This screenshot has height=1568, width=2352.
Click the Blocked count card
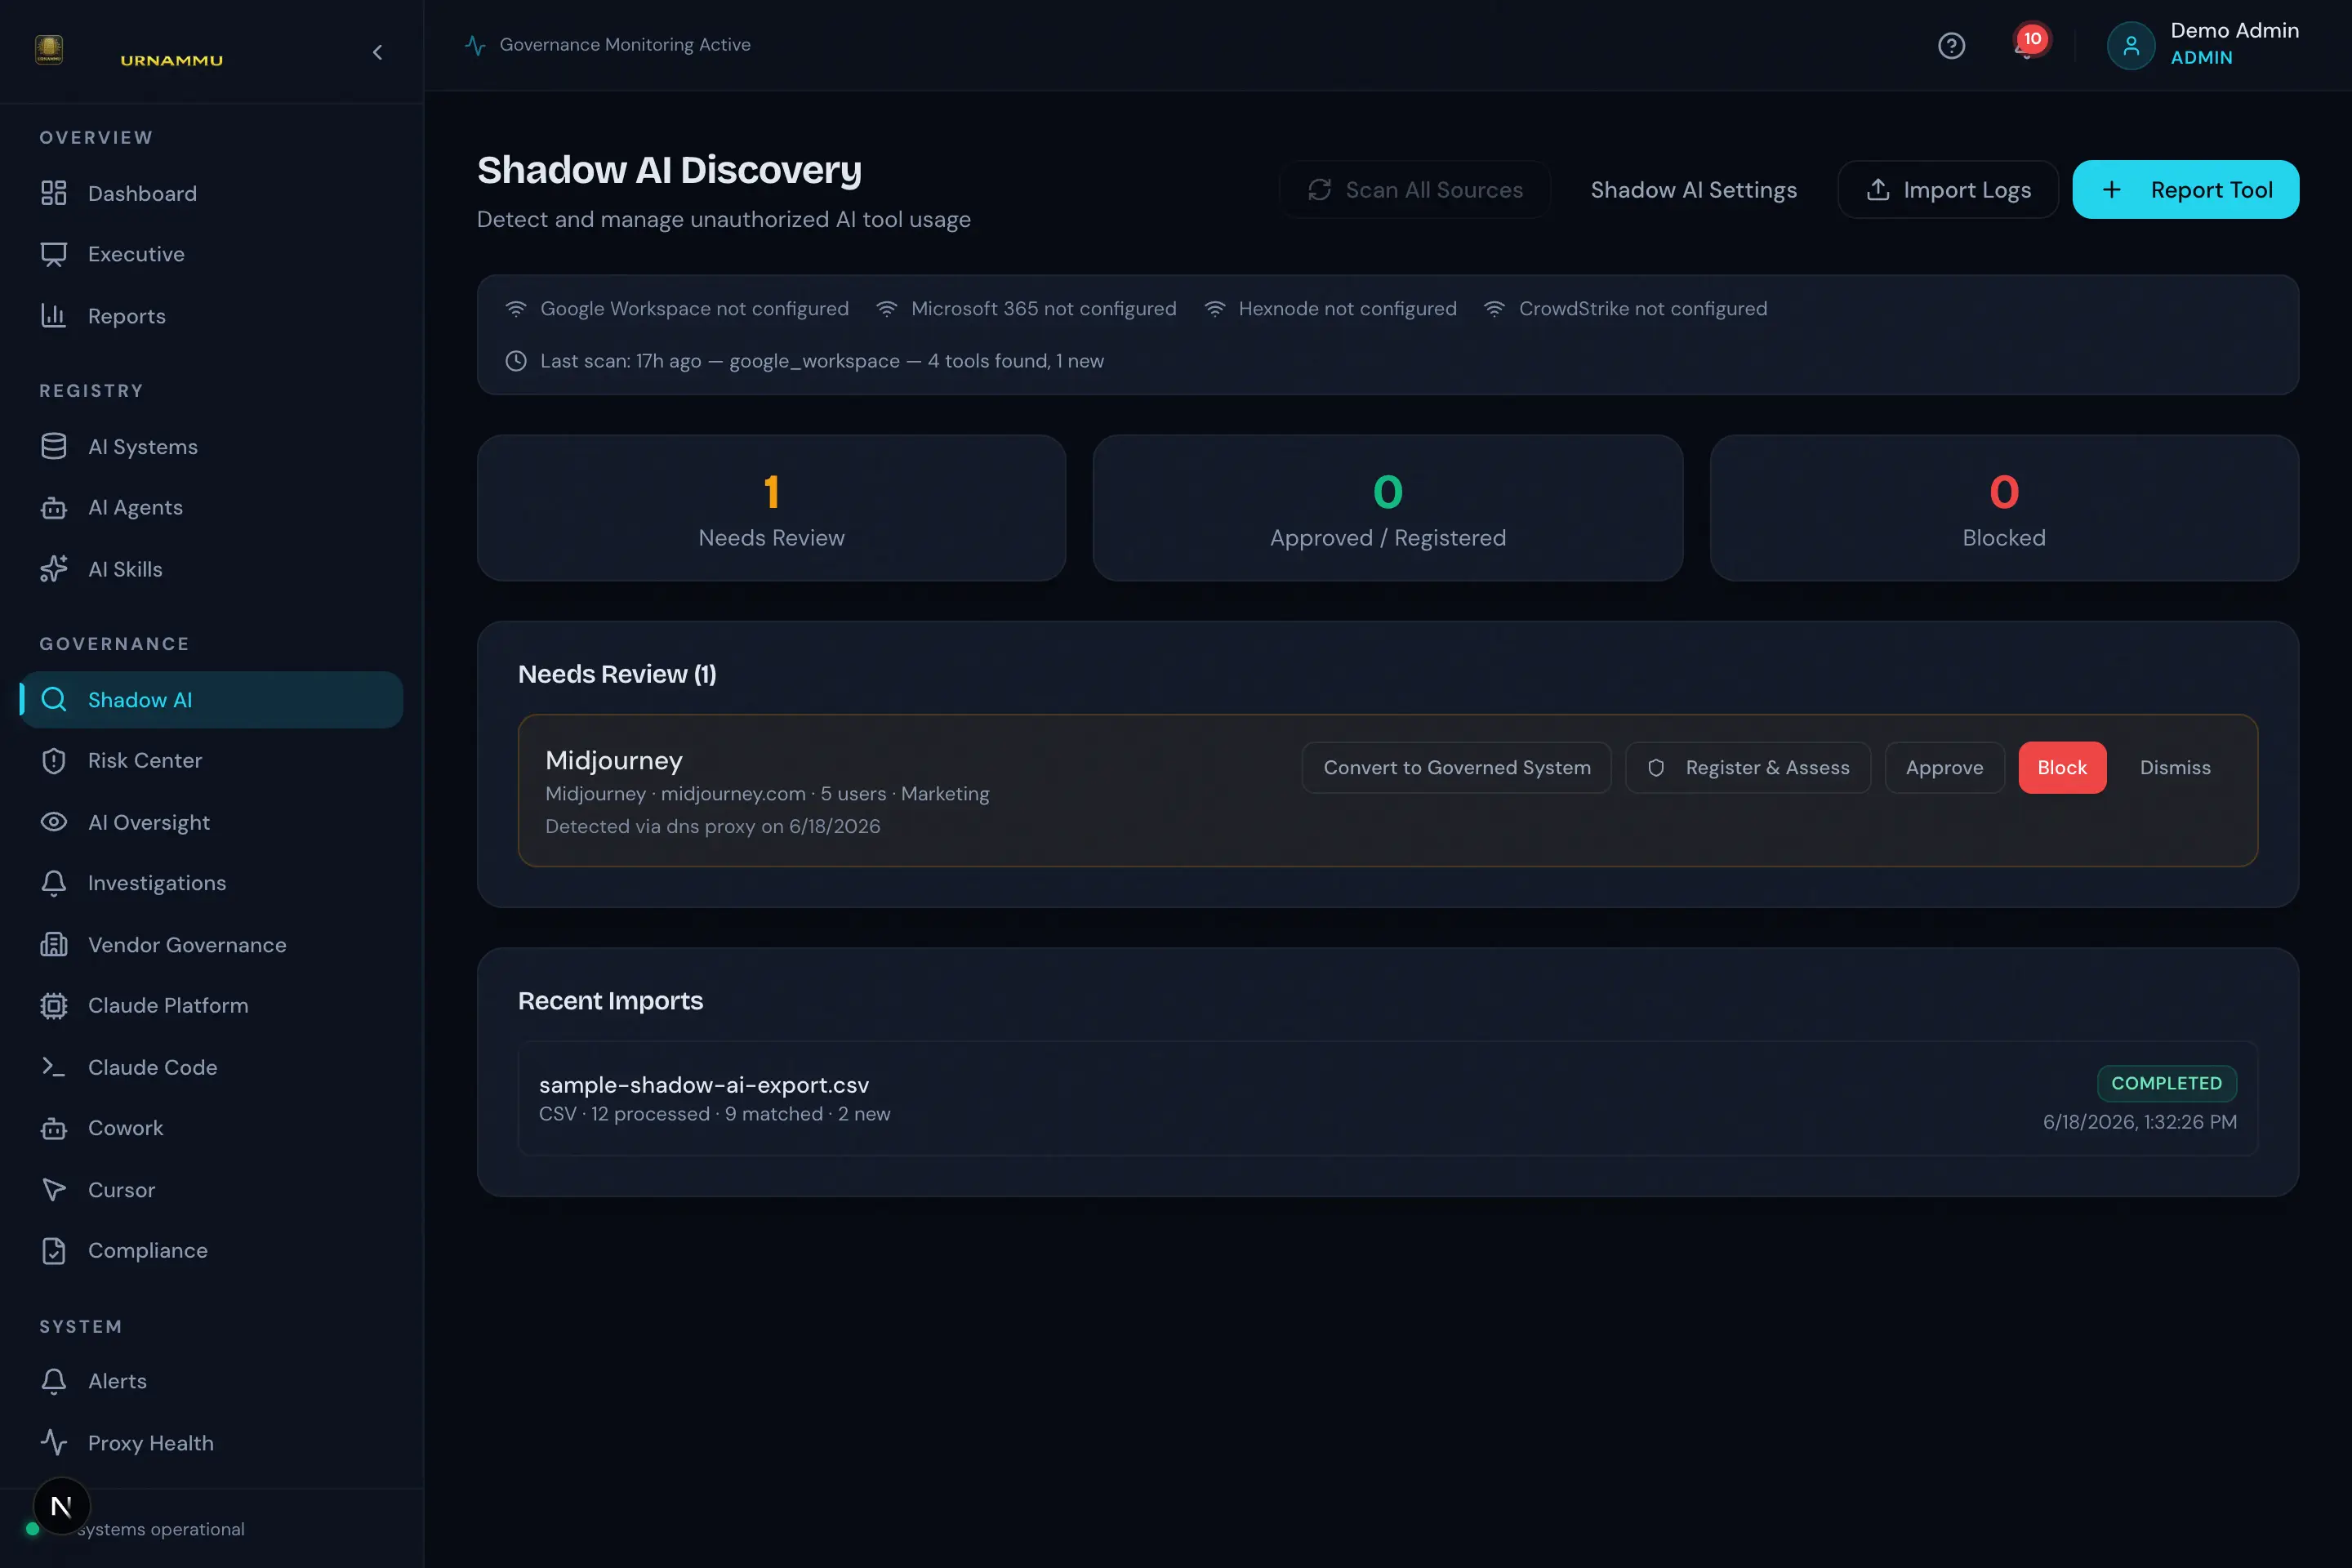[x=2004, y=508]
